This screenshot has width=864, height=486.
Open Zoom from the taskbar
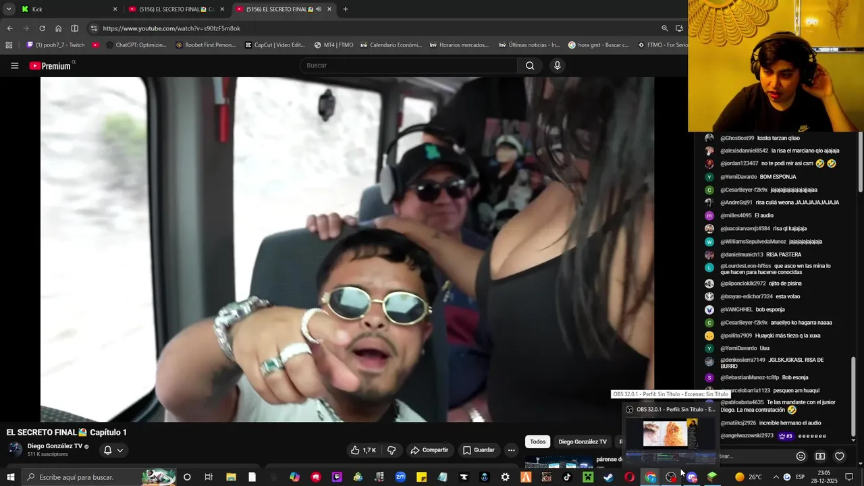(x=400, y=477)
